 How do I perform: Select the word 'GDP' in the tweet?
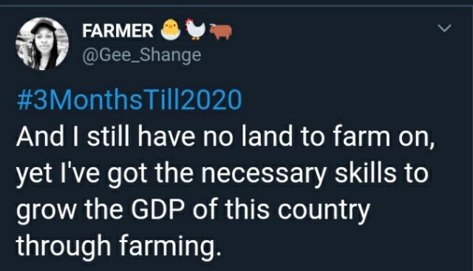point(157,210)
